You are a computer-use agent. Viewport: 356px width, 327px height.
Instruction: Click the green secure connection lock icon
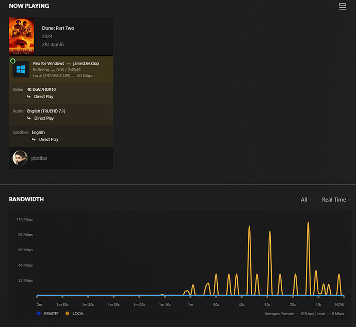click(x=13, y=61)
